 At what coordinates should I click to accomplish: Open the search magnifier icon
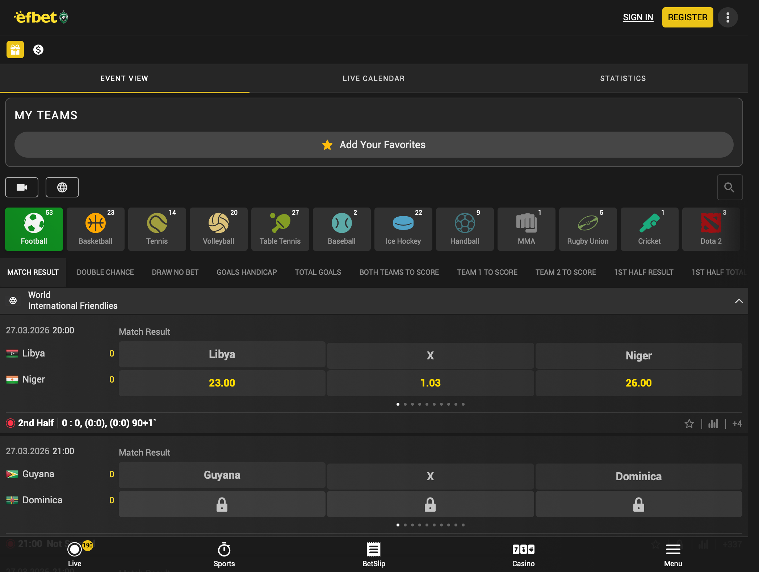730,187
